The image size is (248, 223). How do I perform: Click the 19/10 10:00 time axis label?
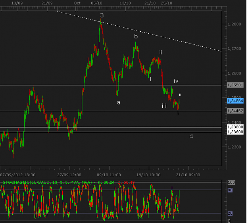pyautogui.click(x=148, y=175)
